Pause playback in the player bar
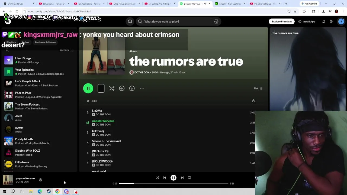This screenshot has height=195, width=347. [173, 178]
